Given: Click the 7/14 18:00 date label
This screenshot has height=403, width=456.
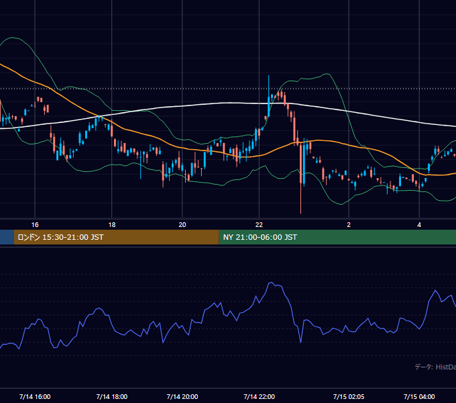Looking at the screenshot, I should (x=112, y=396).
